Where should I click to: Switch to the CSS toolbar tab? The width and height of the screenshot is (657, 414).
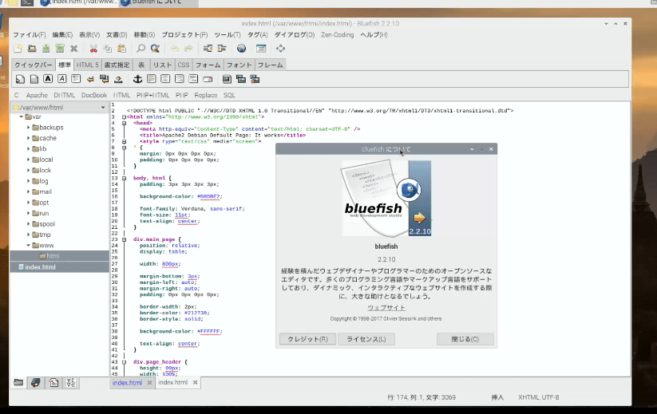(x=184, y=65)
